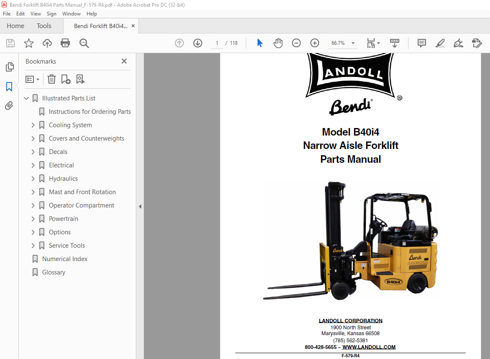Image resolution: width=490 pixels, height=359 pixels.
Task: Open the Help menu
Action: [92, 14]
